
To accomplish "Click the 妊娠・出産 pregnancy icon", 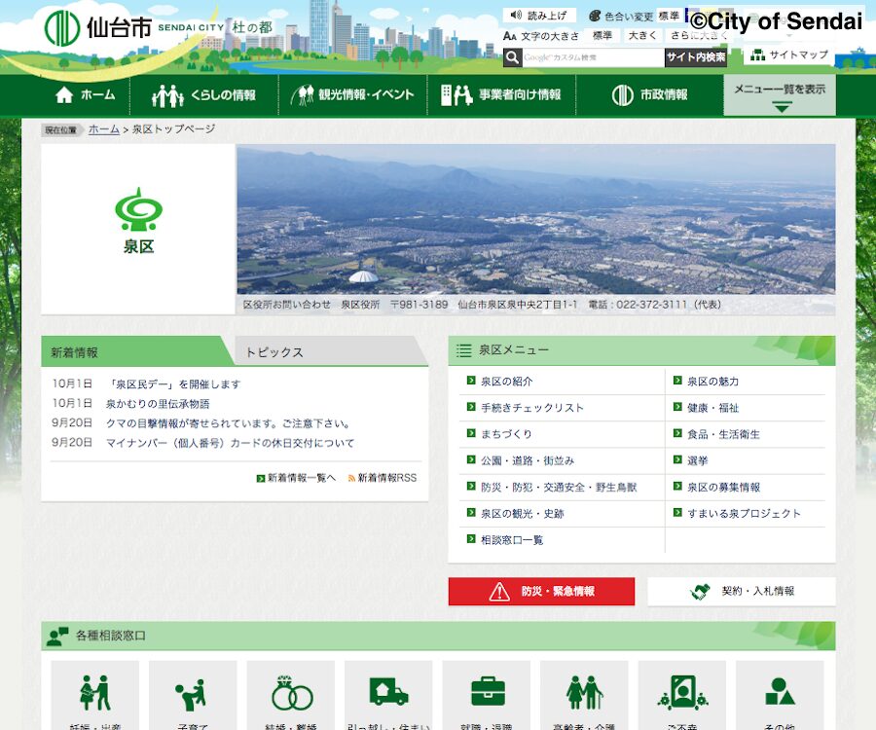I will click(94, 694).
